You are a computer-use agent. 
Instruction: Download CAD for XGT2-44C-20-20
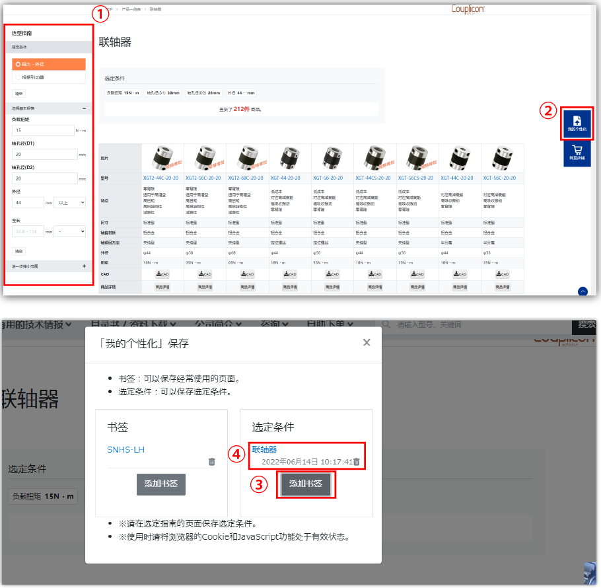click(x=162, y=274)
